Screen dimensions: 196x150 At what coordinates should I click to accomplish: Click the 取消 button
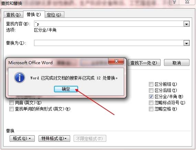click(x=177, y=63)
